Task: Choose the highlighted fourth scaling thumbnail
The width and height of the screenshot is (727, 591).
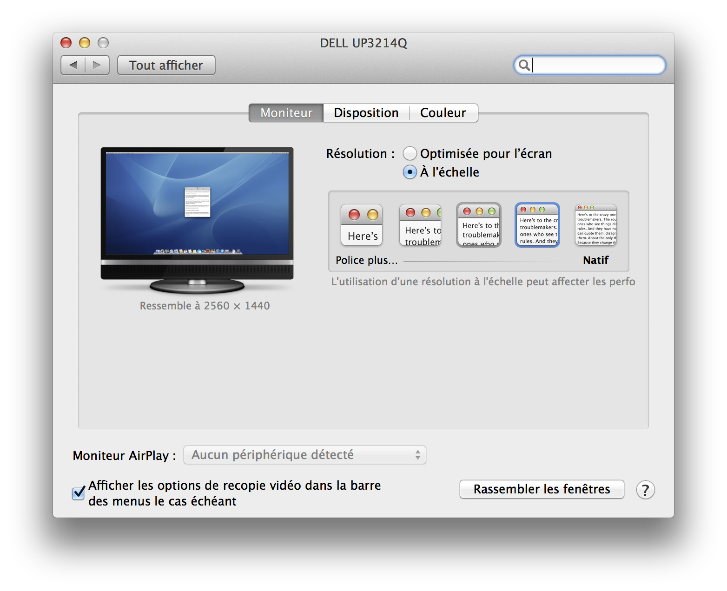Action: point(537,225)
